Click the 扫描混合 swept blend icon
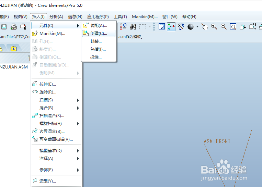Viewport: 262px width, 187px height. tap(35, 115)
